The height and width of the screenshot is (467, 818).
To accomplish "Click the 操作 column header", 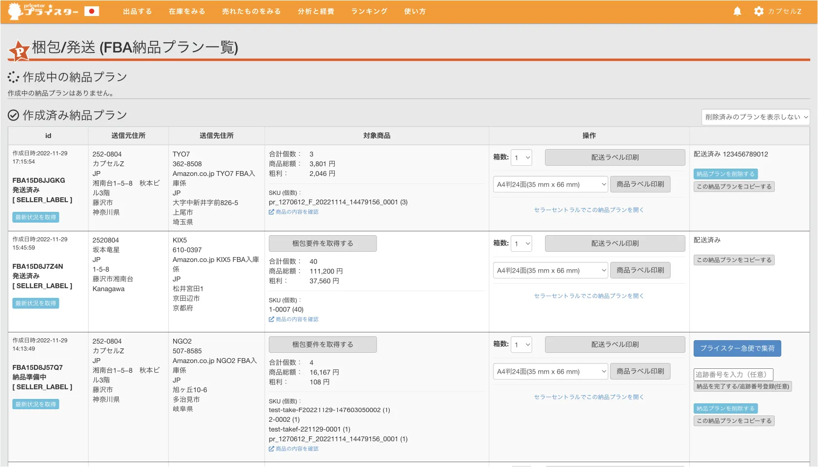I will pyautogui.click(x=589, y=136).
